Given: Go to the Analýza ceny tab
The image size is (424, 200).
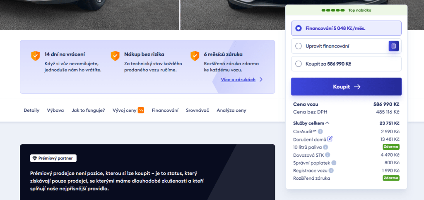Looking at the screenshot, I should pyautogui.click(x=231, y=111).
